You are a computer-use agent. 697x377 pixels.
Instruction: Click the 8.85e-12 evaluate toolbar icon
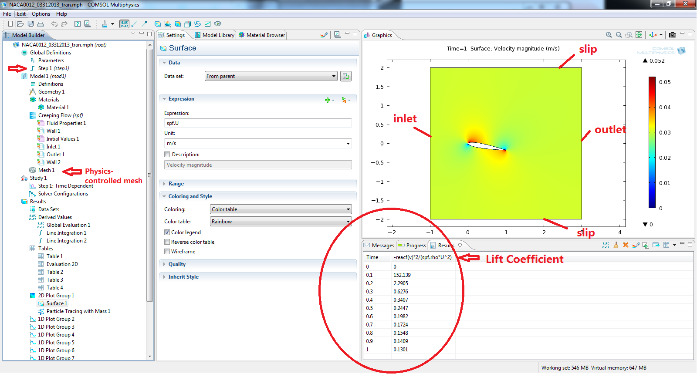coord(124,24)
